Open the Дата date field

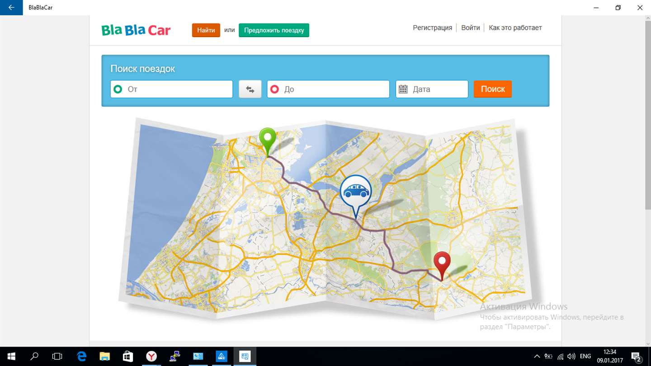point(432,89)
